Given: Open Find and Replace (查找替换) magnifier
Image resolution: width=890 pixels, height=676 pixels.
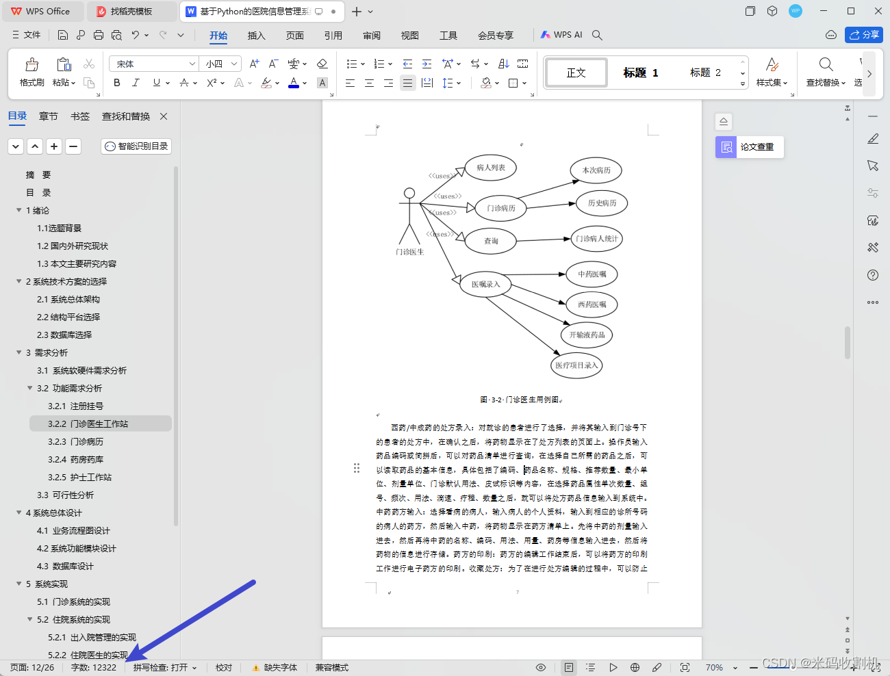Looking at the screenshot, I should (x=826, y=64).
